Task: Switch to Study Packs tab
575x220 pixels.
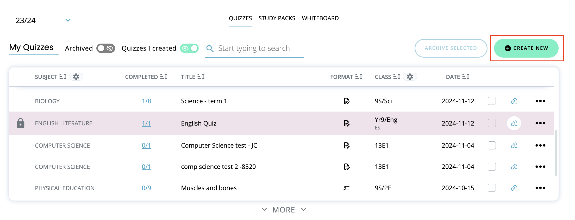Action: (277, 18)
